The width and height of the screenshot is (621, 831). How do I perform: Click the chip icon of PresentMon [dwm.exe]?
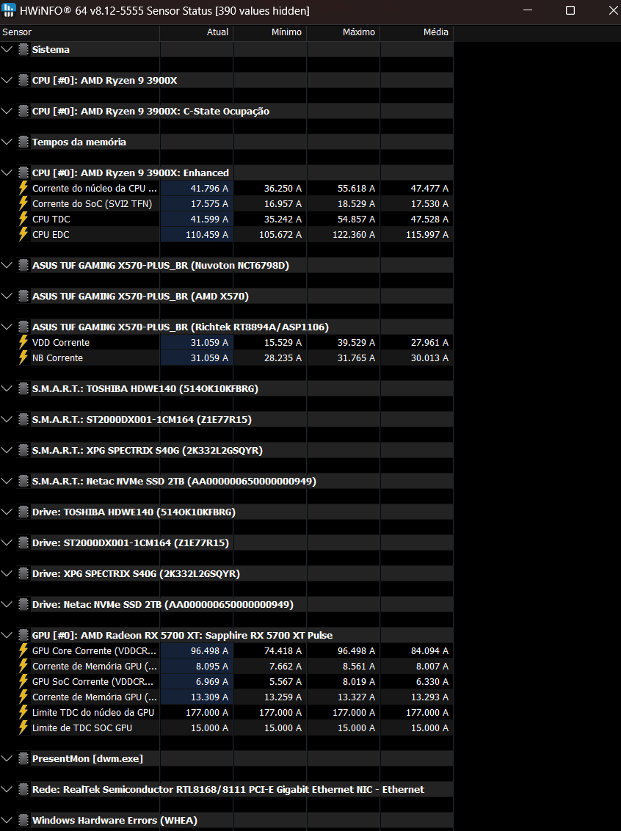tap(23, 758)
